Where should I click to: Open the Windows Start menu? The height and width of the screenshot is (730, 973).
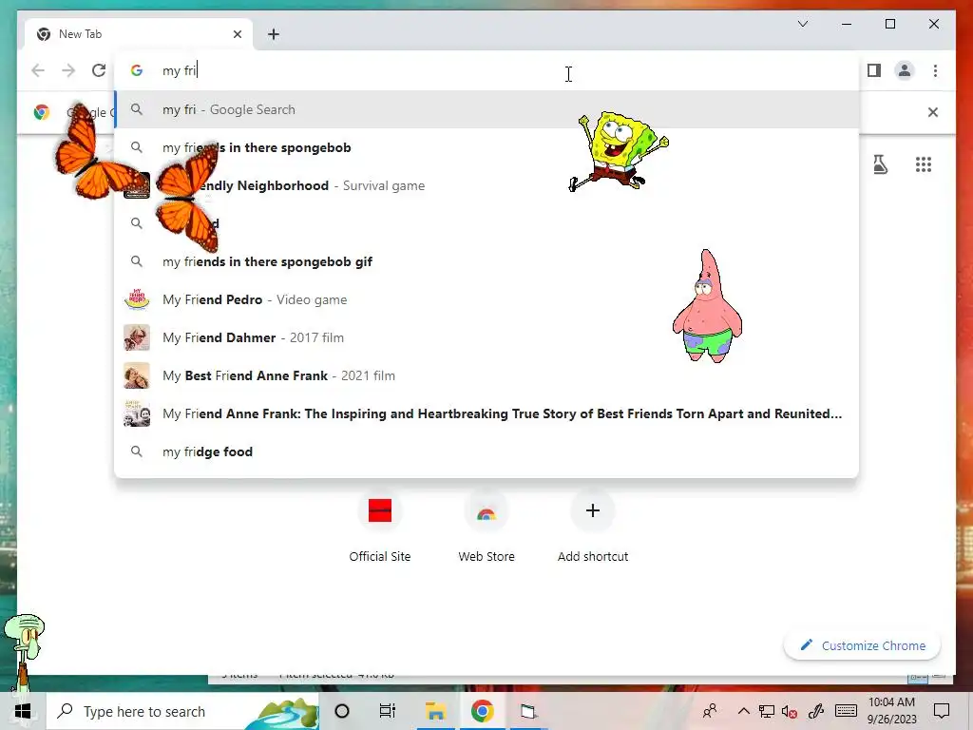(x=23, y=711)
